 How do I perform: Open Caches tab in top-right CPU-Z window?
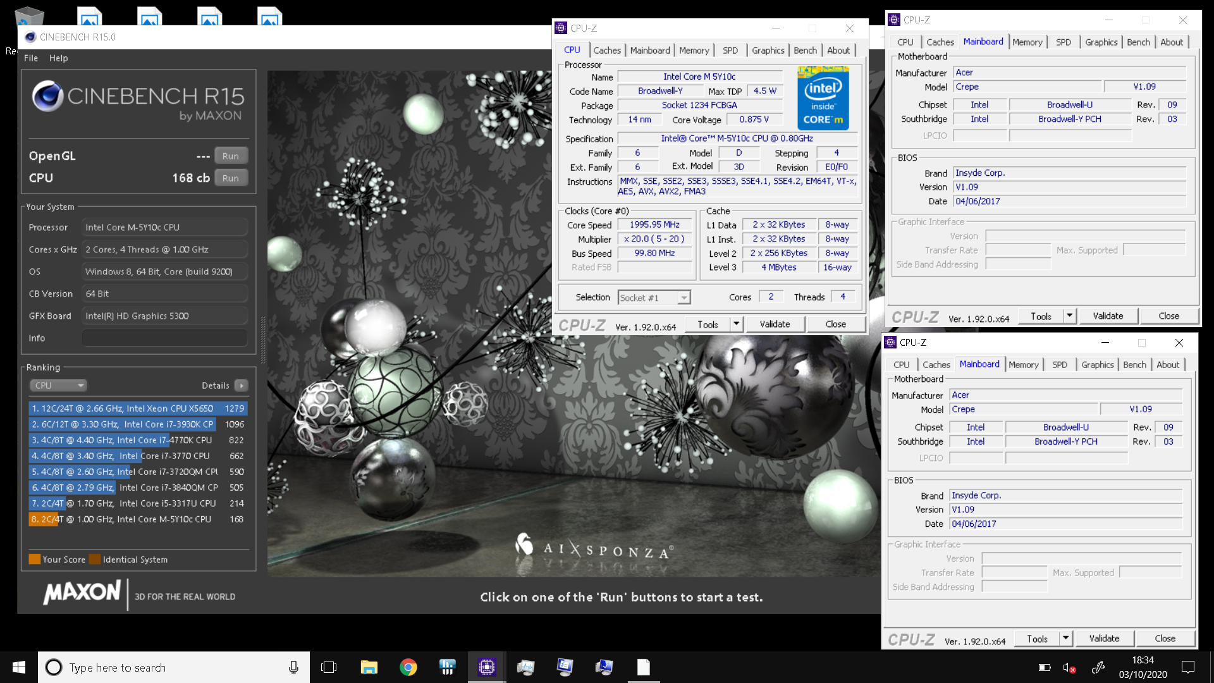(940, 42)
